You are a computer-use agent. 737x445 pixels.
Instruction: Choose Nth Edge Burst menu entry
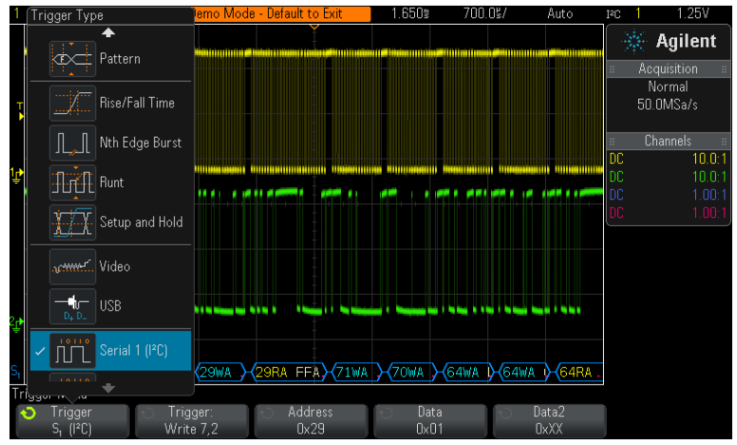click(110, 143)
